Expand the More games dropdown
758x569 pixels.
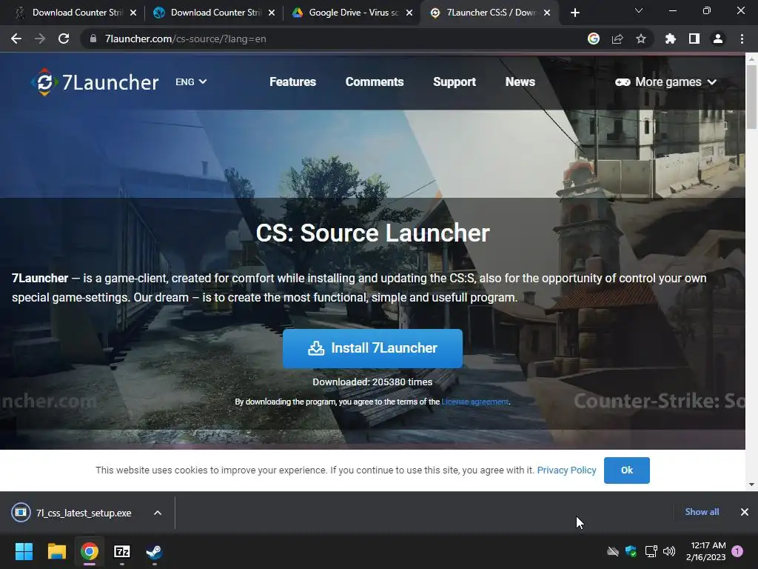665,81
